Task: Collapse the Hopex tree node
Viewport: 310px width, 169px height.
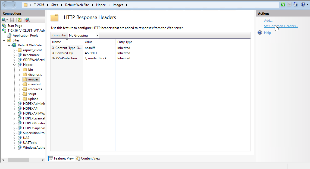Action: tap(14, 65)
